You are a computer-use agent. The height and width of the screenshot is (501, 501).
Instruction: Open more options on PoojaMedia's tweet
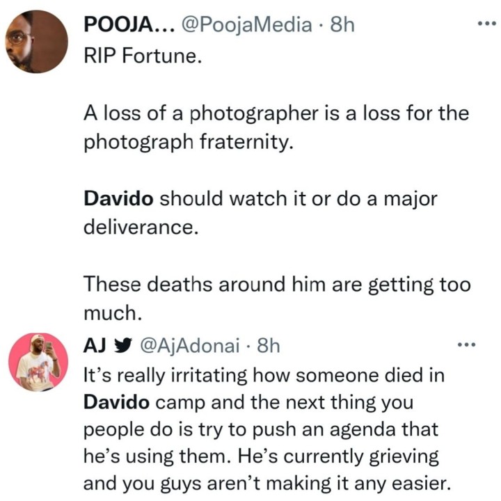tap(484, 24)
